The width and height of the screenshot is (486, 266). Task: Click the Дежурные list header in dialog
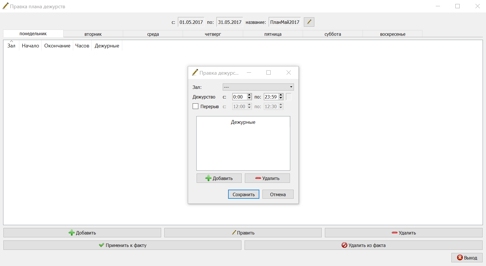(x=243, y=122)
